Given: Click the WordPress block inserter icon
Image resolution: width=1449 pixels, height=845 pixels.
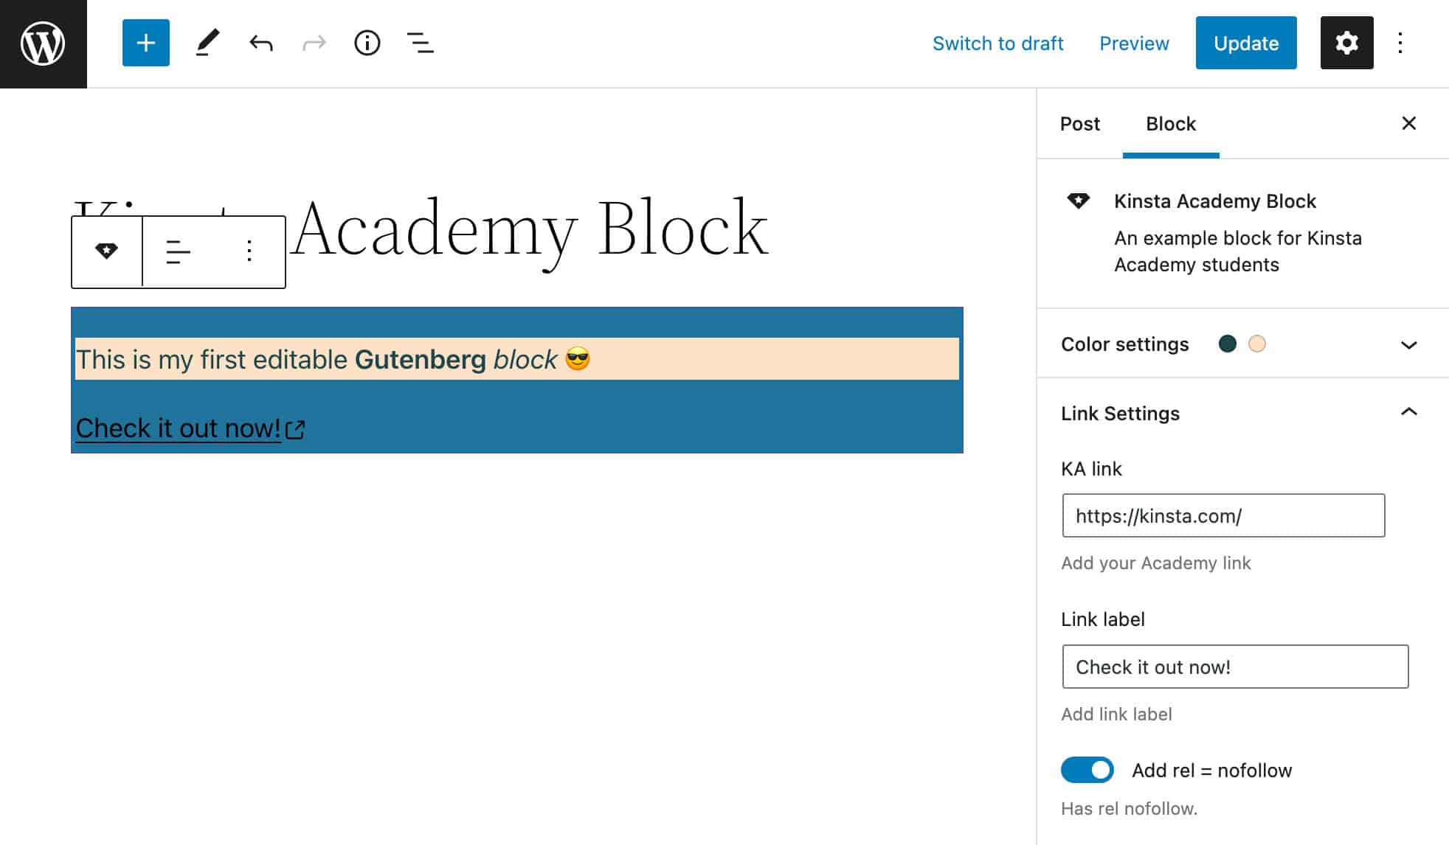Looking at the screenshot, I should 144,44.
